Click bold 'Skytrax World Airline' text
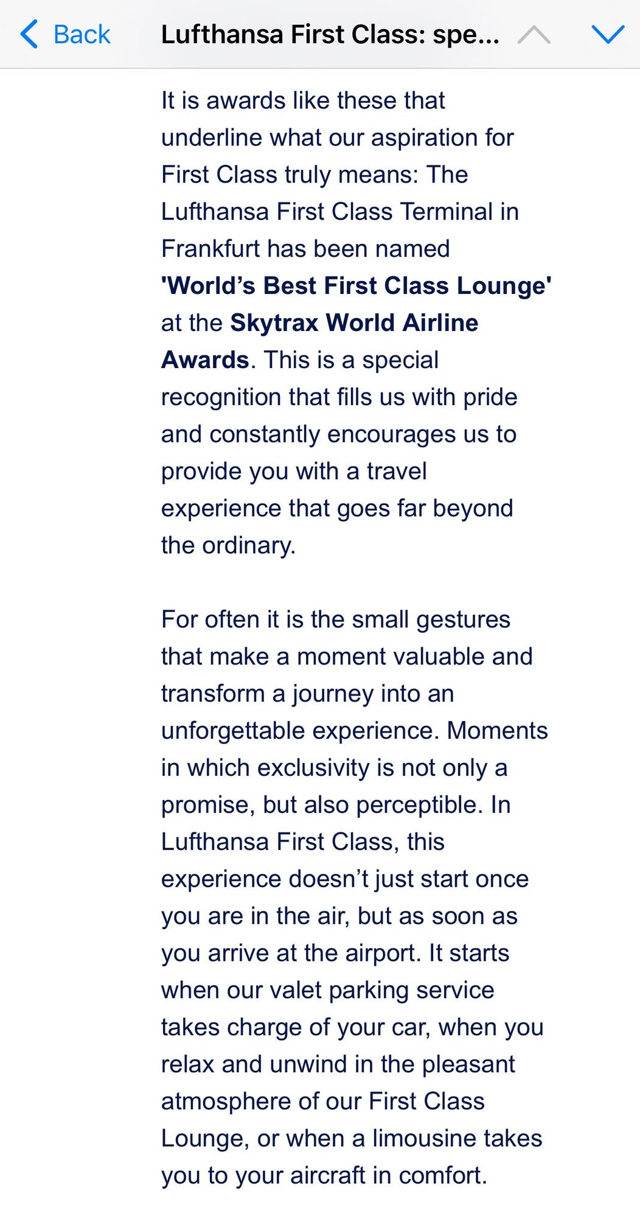 pyautogui.click(x=354, y=323)
